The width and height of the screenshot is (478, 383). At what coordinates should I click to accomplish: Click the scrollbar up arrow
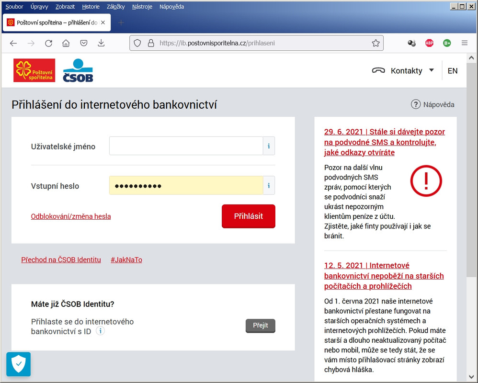[471, 57]
